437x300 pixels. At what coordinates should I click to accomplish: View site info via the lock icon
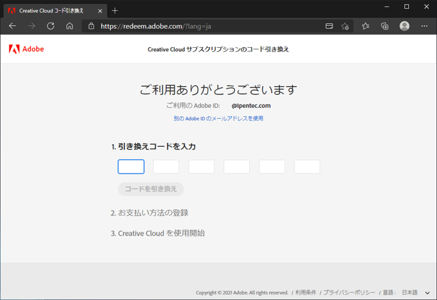91,26
